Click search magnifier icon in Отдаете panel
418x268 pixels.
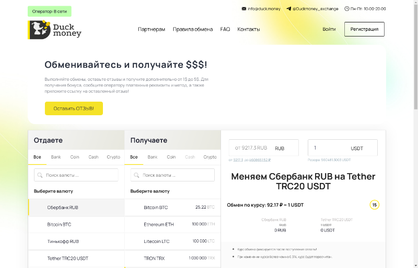(x=41, y=175)
